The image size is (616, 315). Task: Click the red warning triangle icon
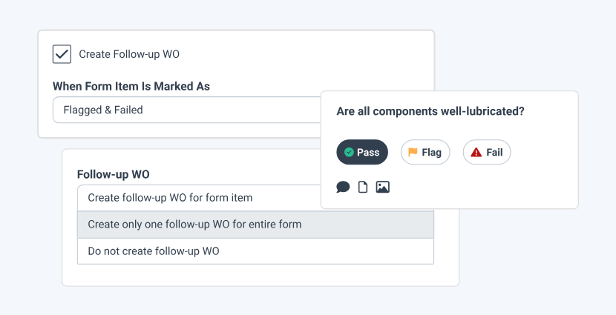click(476, 153)
